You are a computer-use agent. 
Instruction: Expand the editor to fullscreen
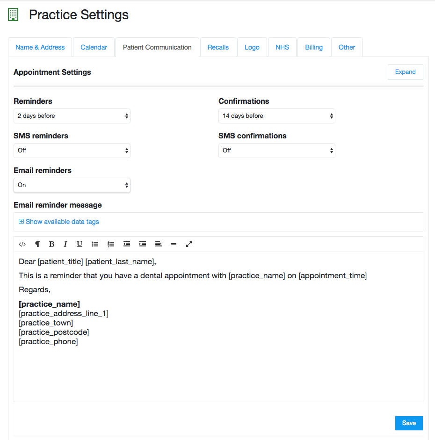click(x=189, y=244)
